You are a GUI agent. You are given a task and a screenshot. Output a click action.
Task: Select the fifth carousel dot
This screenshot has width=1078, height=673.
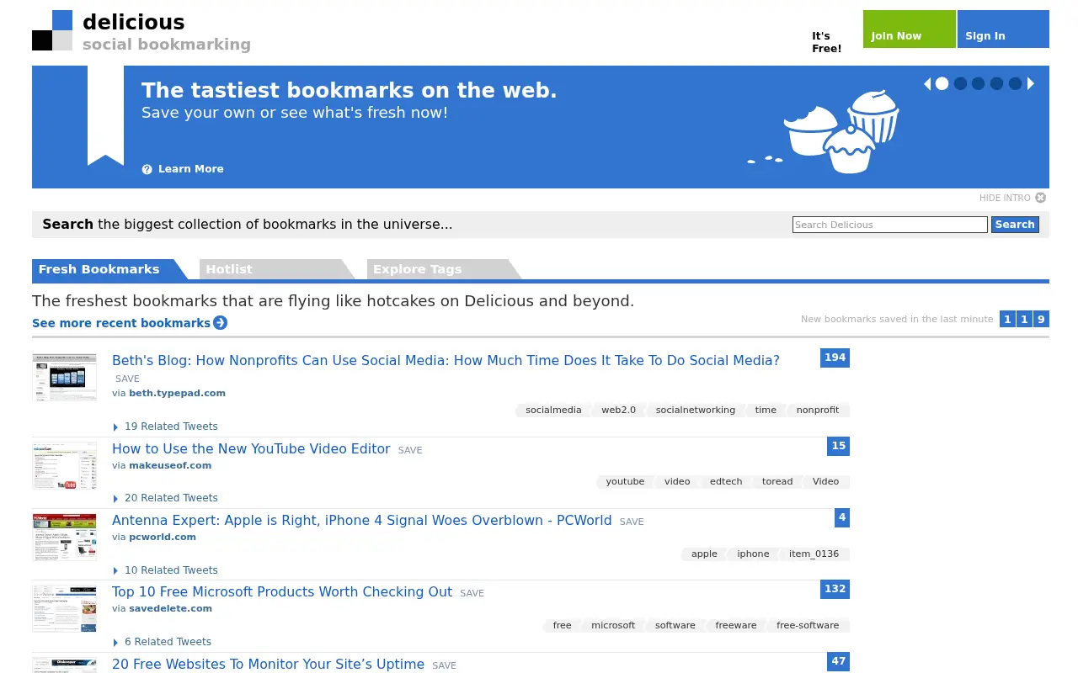tap(1016, 83)
